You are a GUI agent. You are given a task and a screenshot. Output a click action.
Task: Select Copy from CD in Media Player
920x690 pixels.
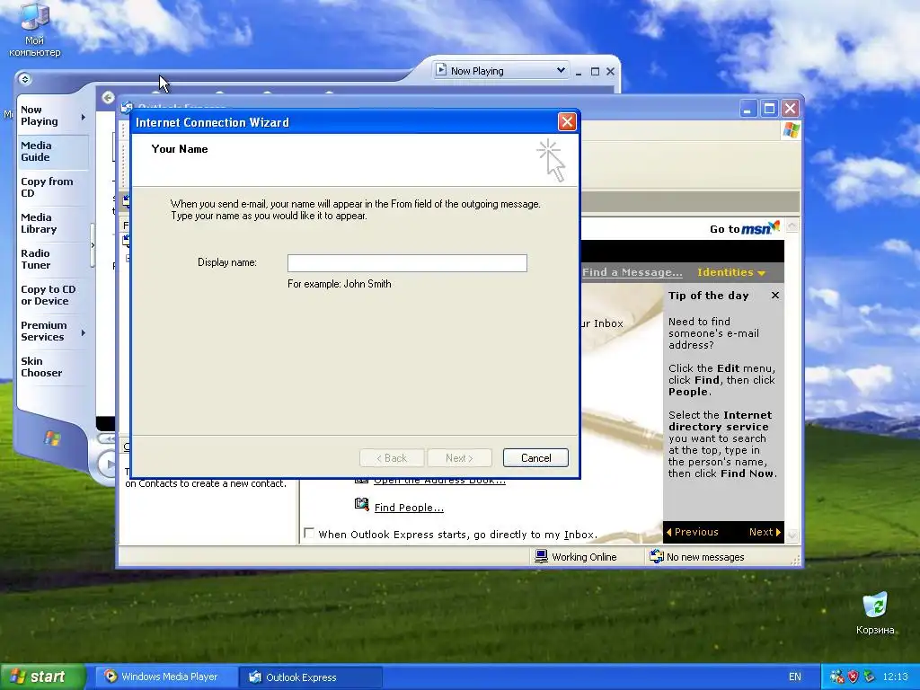(x=47, y=187)
